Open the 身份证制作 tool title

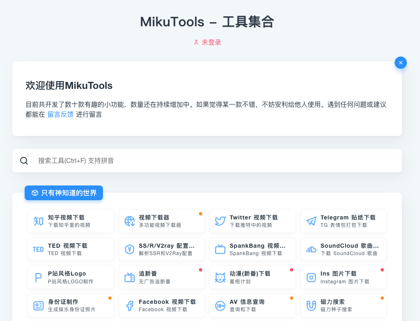pos(63,302)
